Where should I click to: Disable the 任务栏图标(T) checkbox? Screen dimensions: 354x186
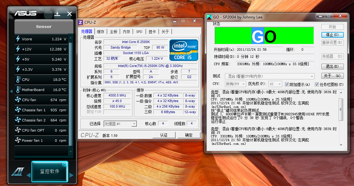tap(317, 85)
